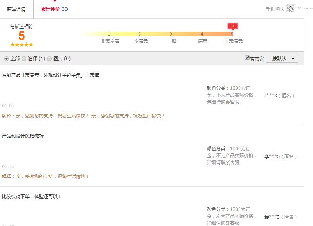Open the 按默认 sort dropdown
313x226 pixels.
[x=282, y=58]
